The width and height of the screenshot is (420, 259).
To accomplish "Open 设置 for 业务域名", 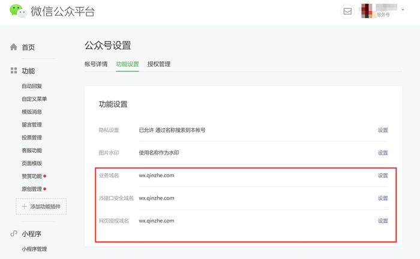I will tap(383, 176).
